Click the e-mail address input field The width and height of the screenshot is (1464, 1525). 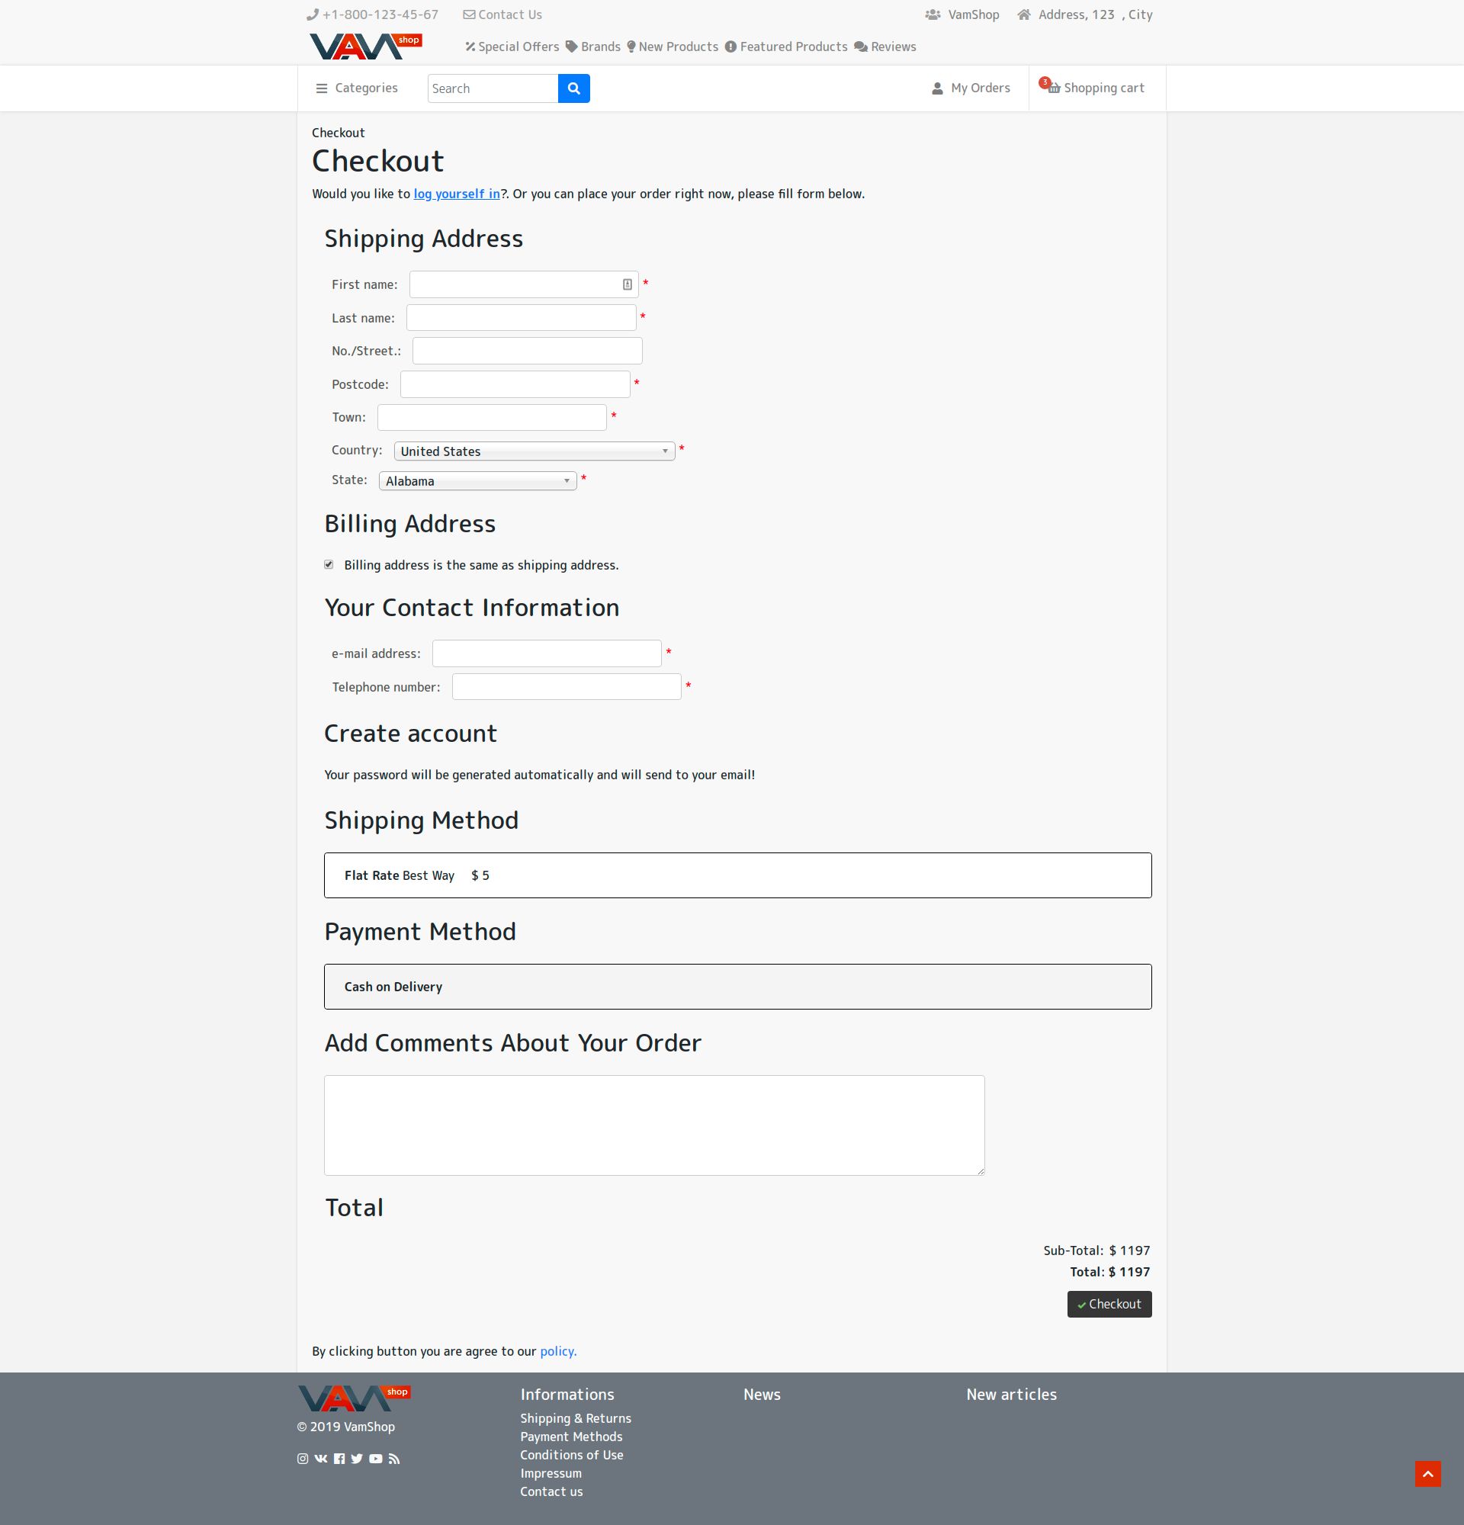pyautogui.click(x=546, y=653)
